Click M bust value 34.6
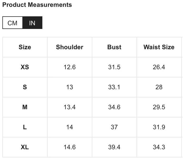Viewport: 196px width, 159px height. point(114,107)
